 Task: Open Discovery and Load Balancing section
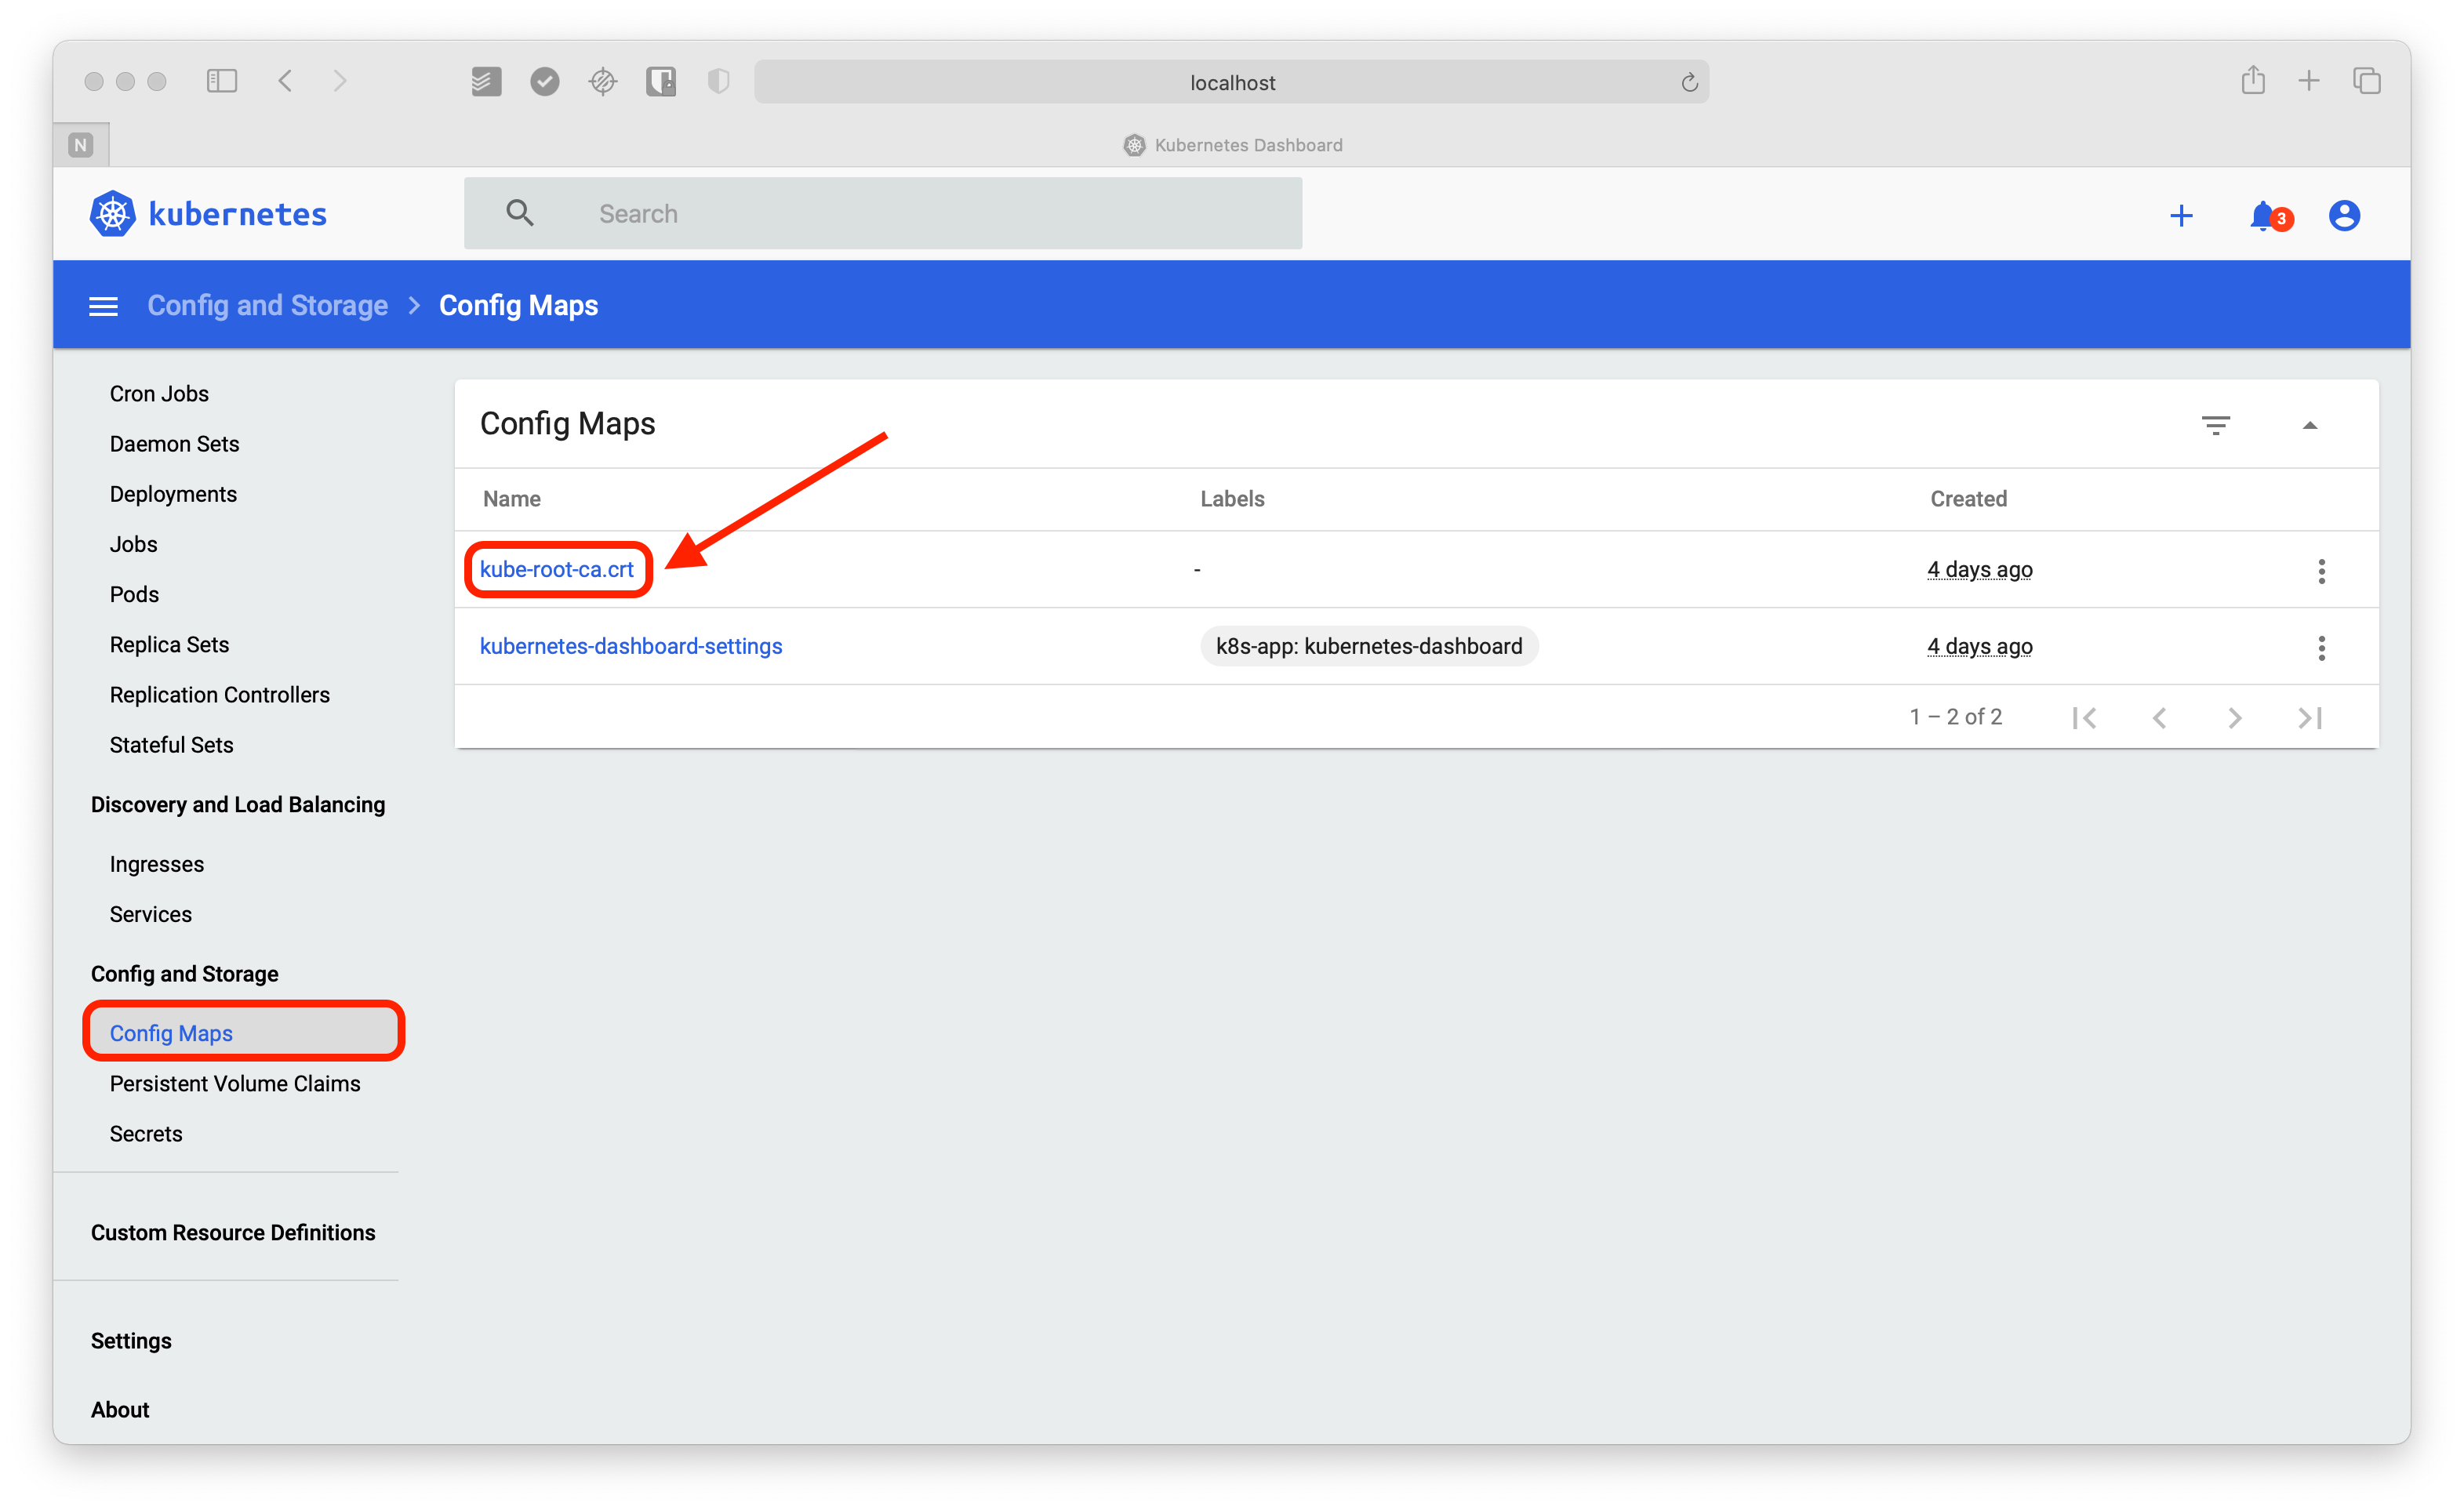[238, 805]
